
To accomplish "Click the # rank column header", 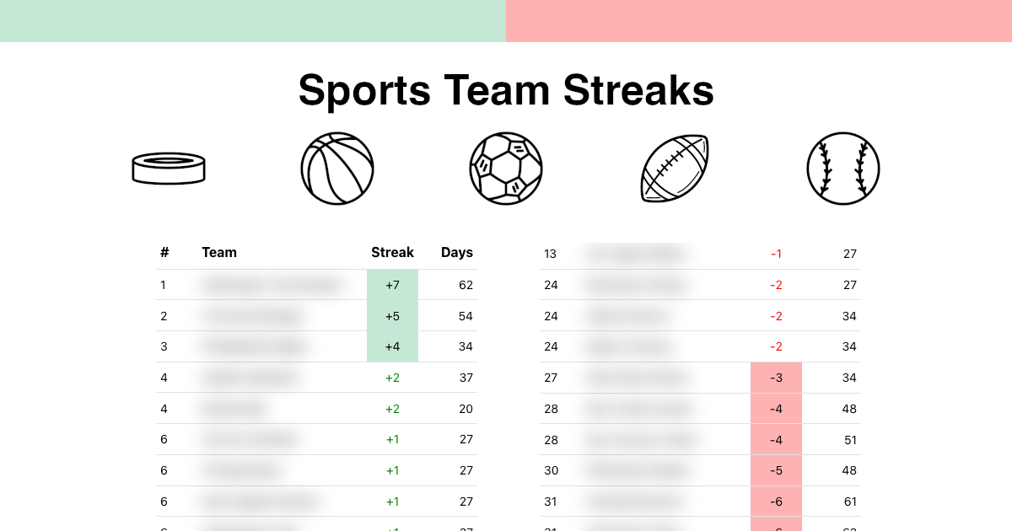I will coord(164,252).
